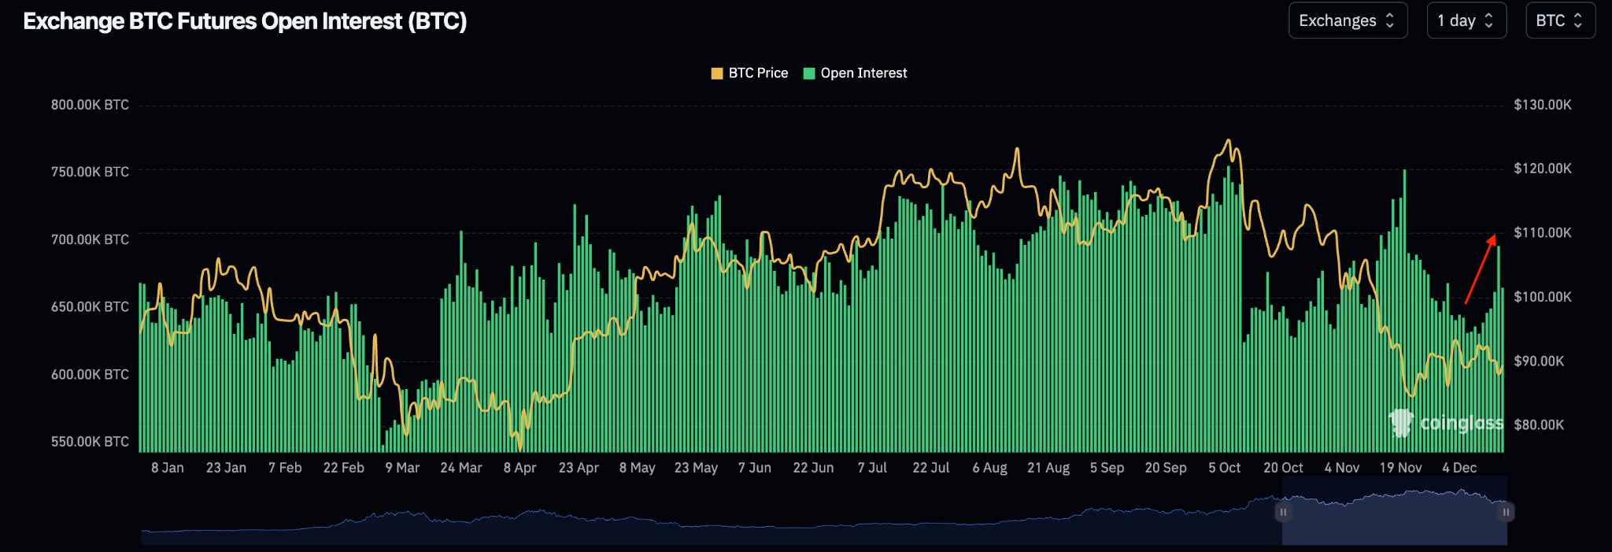Viewport: 1612px width, 552px height.
Task: Click the 22 Feb date label
Action: tap(344, 468)
